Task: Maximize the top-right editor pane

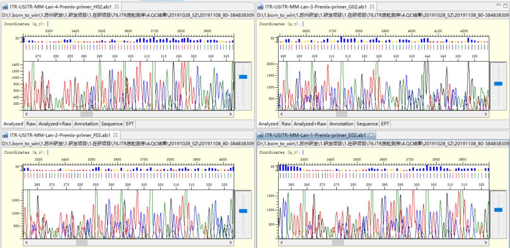Action: click(506, 5)
